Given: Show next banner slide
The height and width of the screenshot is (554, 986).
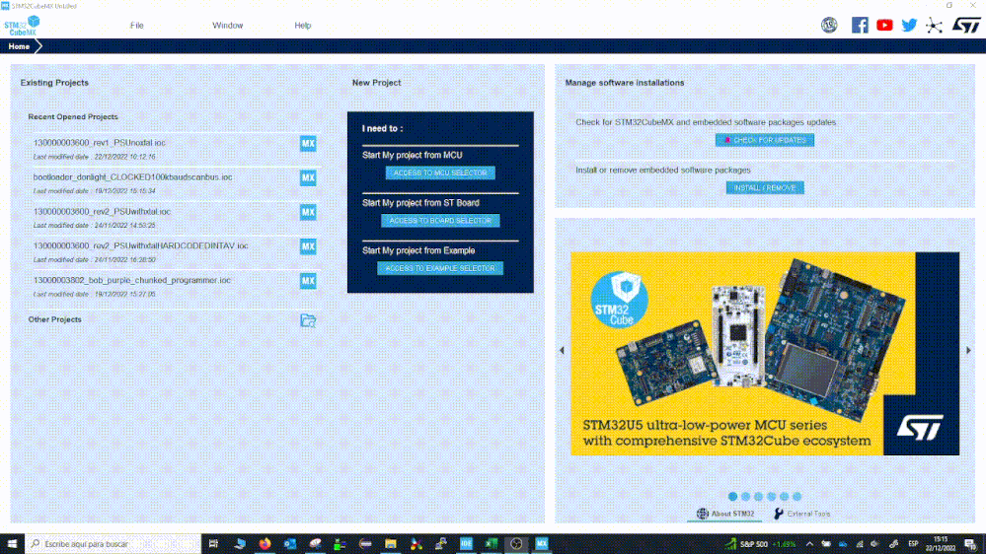Looking at the screenshot, I should point(968,351).
